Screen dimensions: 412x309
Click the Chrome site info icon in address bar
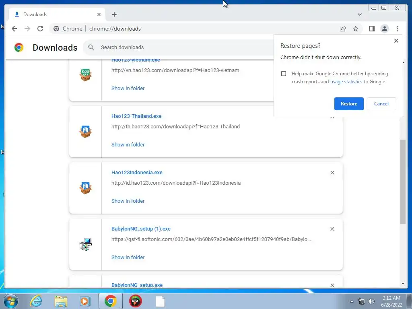pyautogui.click(x=56, y=29)
